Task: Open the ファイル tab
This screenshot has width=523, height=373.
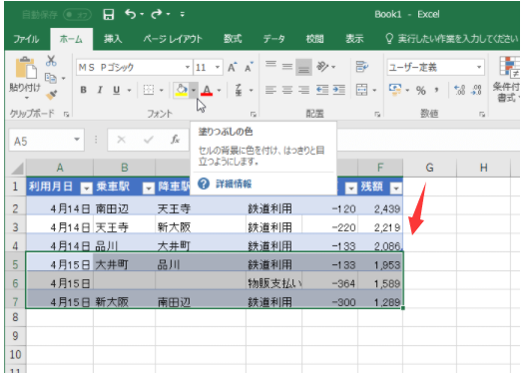Action: 26,39
